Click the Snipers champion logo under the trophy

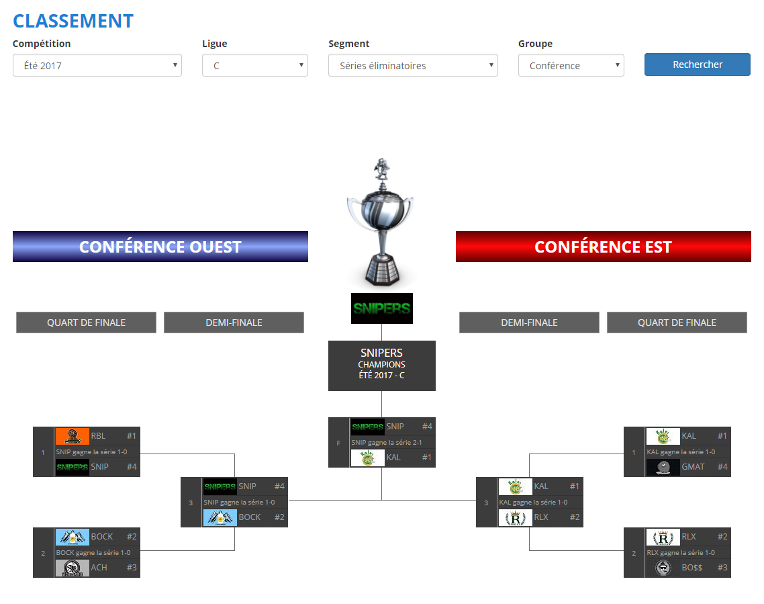381,308
